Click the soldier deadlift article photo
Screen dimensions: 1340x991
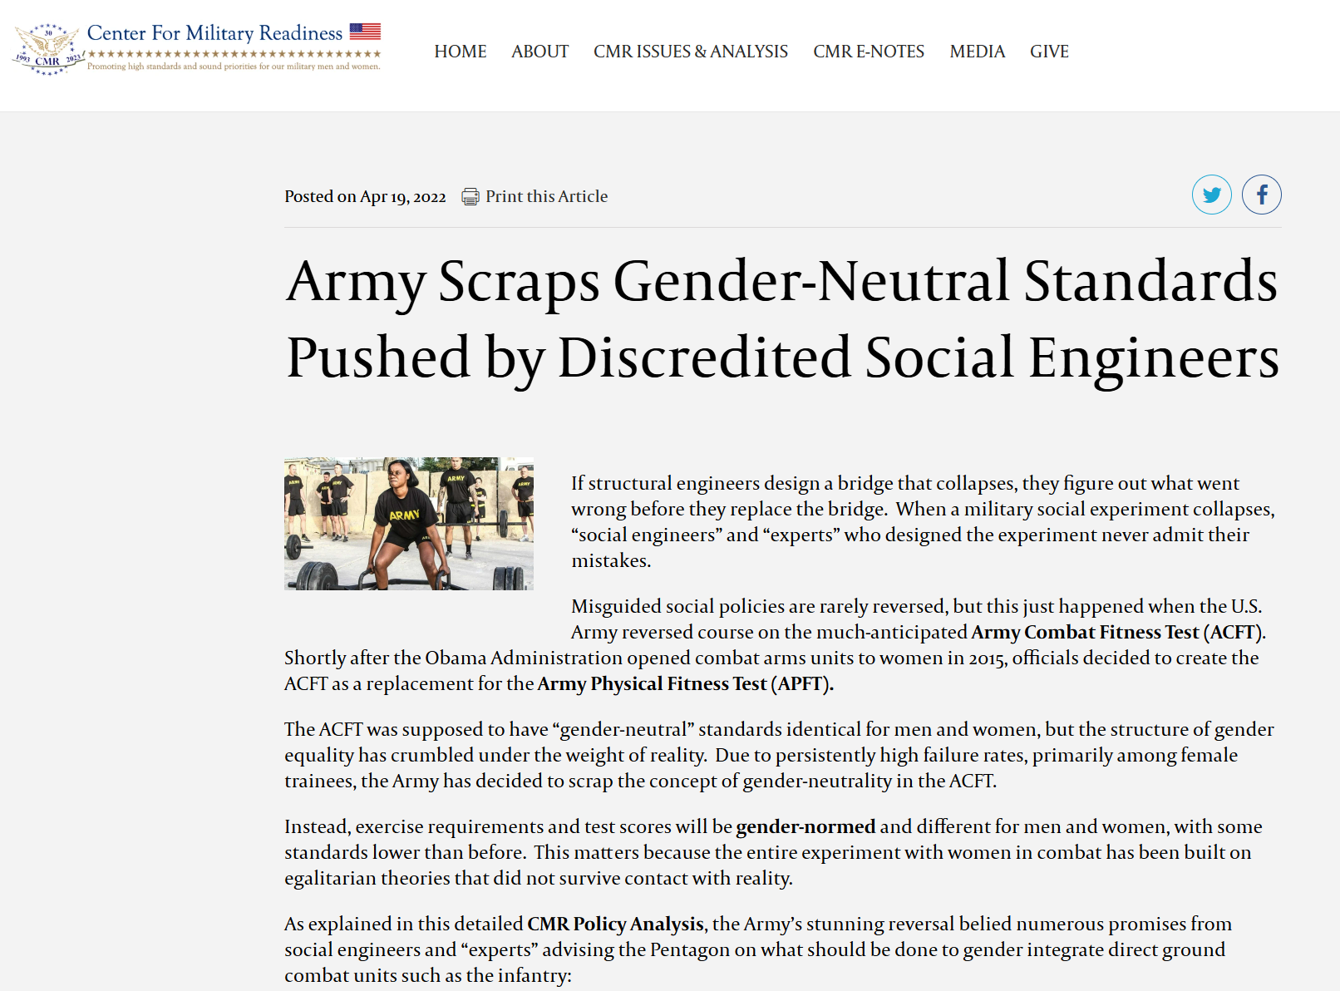(x=409, y=524)
